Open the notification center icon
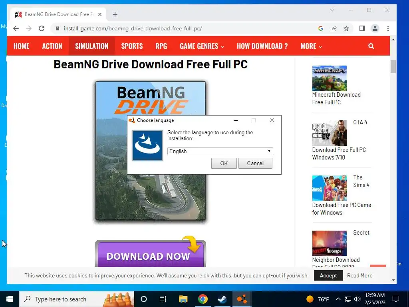 396,299
